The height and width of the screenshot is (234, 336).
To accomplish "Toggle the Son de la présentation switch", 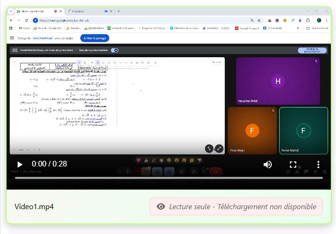I will tap(115, 50).
